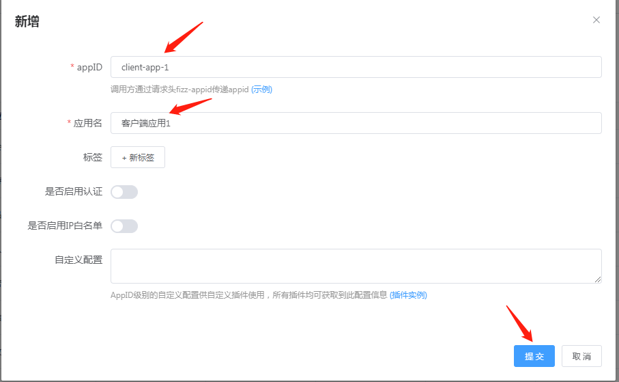Open the 示例 link under appID
619x382 pixels.
point(262,90)
